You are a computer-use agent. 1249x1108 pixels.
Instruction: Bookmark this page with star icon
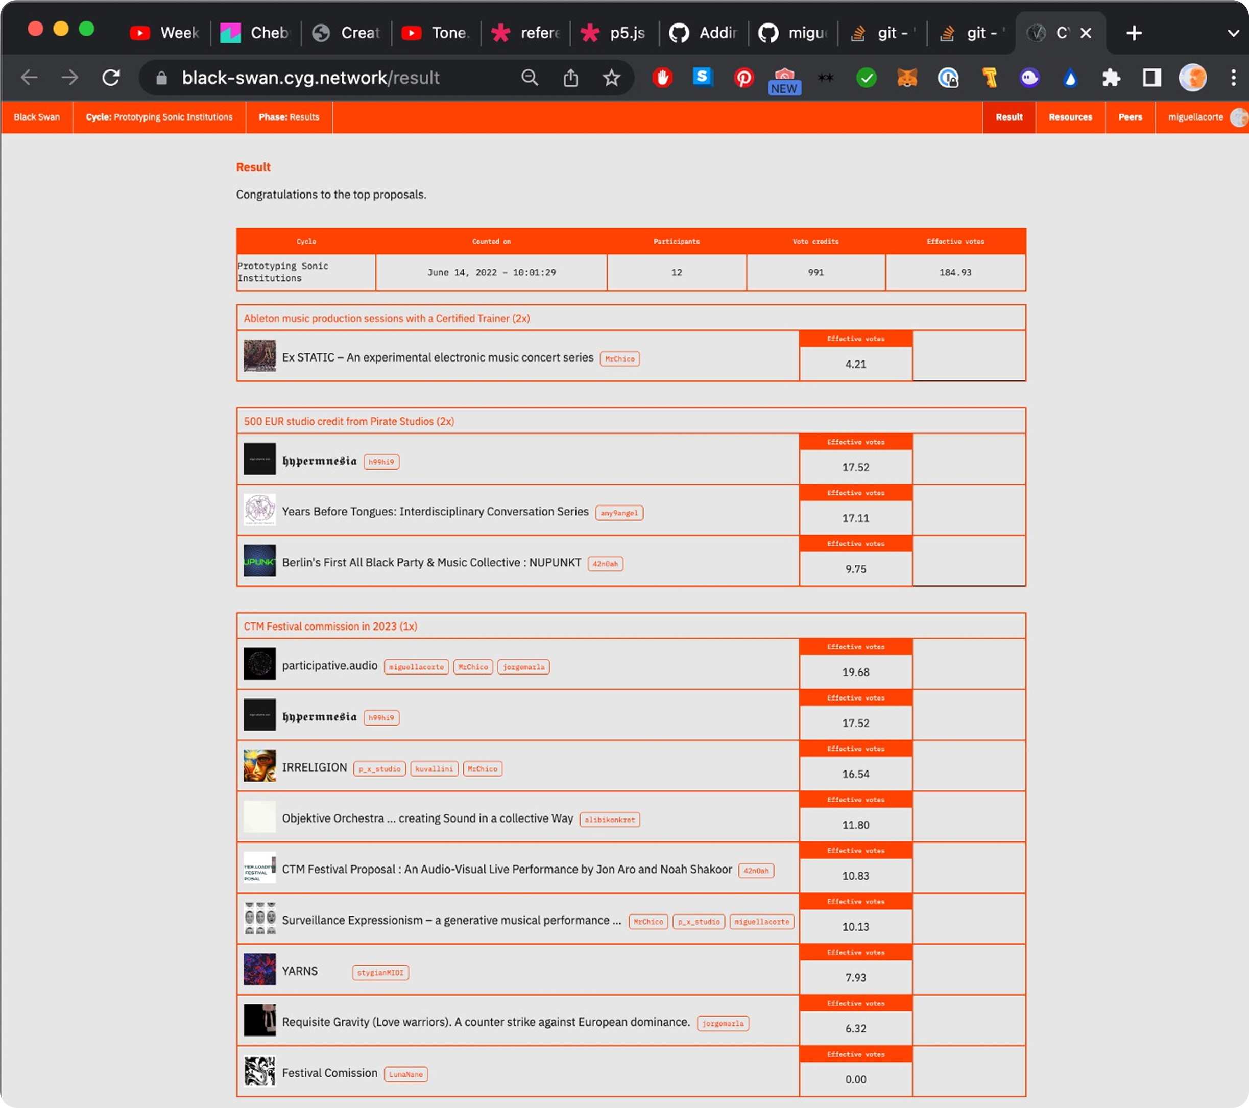tap(611, 78)
